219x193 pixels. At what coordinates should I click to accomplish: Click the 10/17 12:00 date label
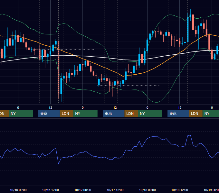[x=115, y=190]
